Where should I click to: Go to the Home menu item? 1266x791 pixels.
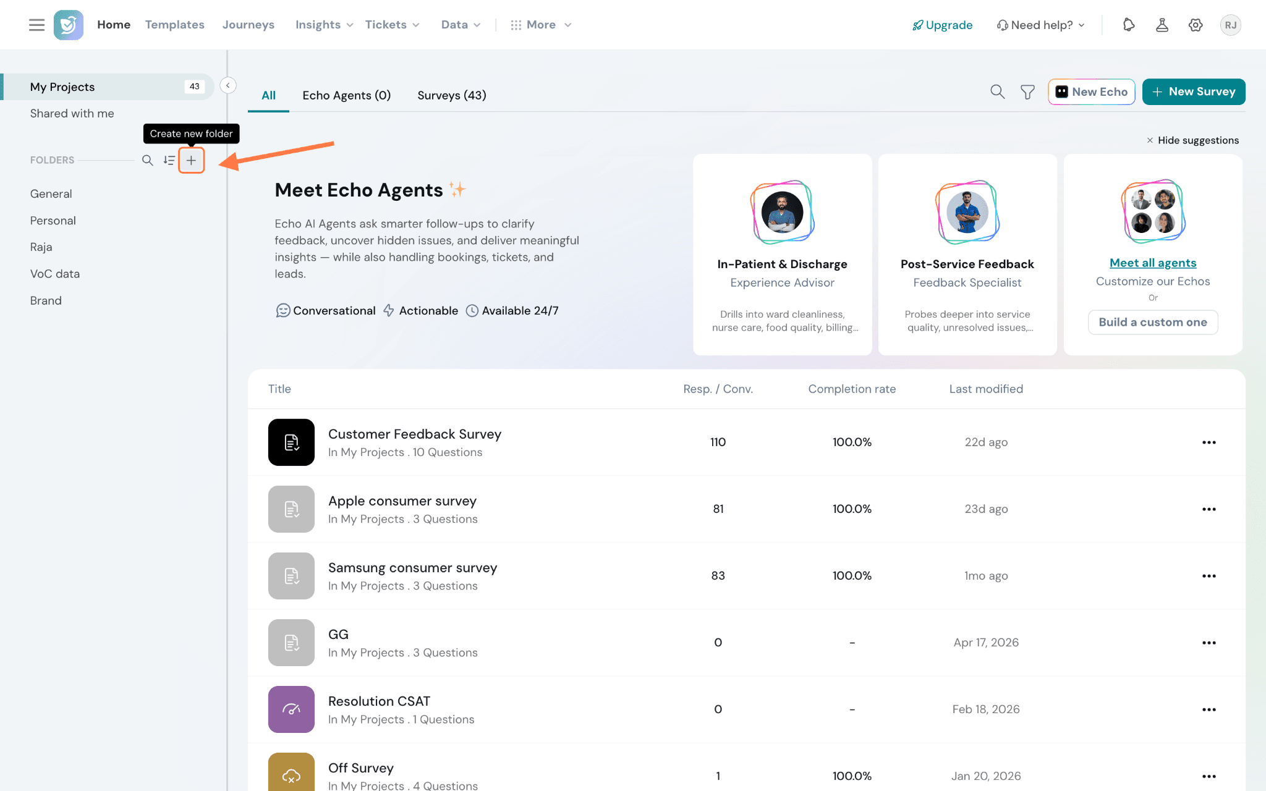click(x=114, y=25)
